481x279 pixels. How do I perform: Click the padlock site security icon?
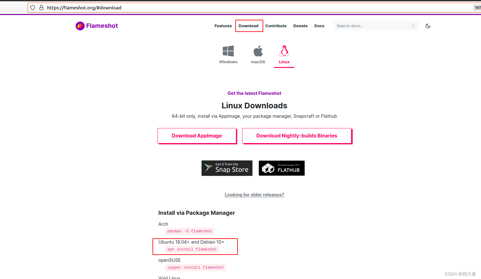click(x=41, y=8)
